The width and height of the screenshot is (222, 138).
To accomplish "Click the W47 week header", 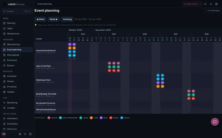I will pos(176,34).
